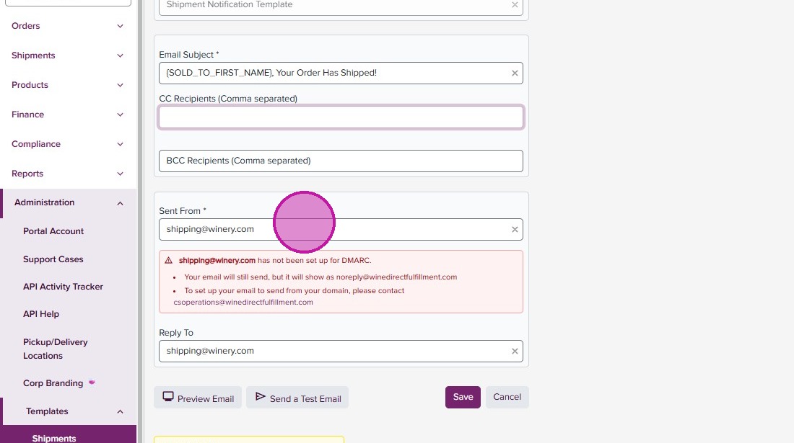Viewport: 794px width, 443px height.
Task: Clear the Reply To email field
Action: point(515,352)
